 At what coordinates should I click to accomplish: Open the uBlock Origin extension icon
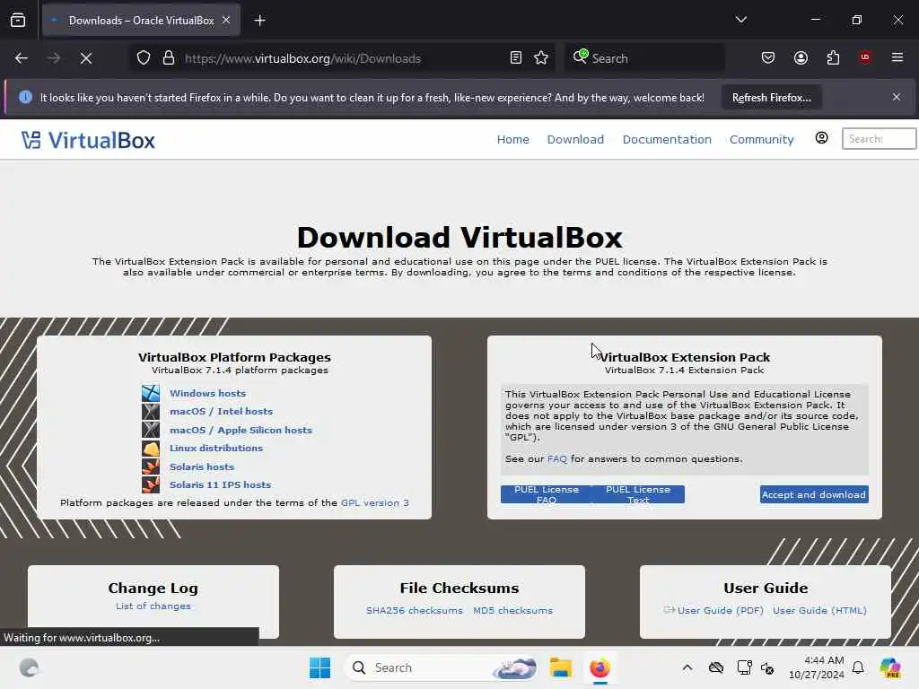(x=865, y=57)
